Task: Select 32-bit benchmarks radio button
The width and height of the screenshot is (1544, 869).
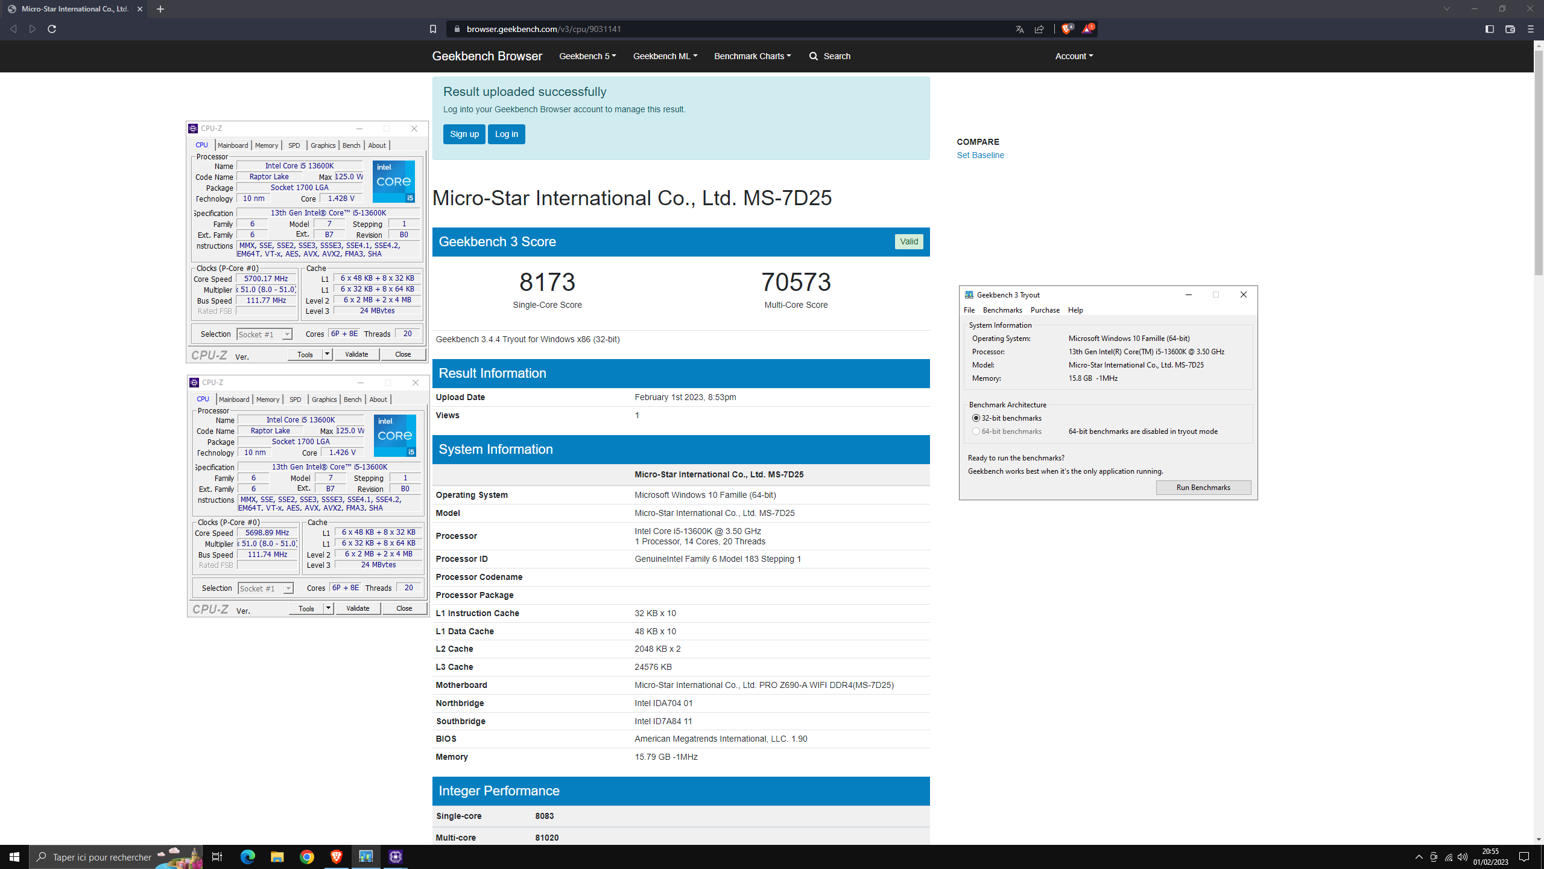Action: click(976, 418)
